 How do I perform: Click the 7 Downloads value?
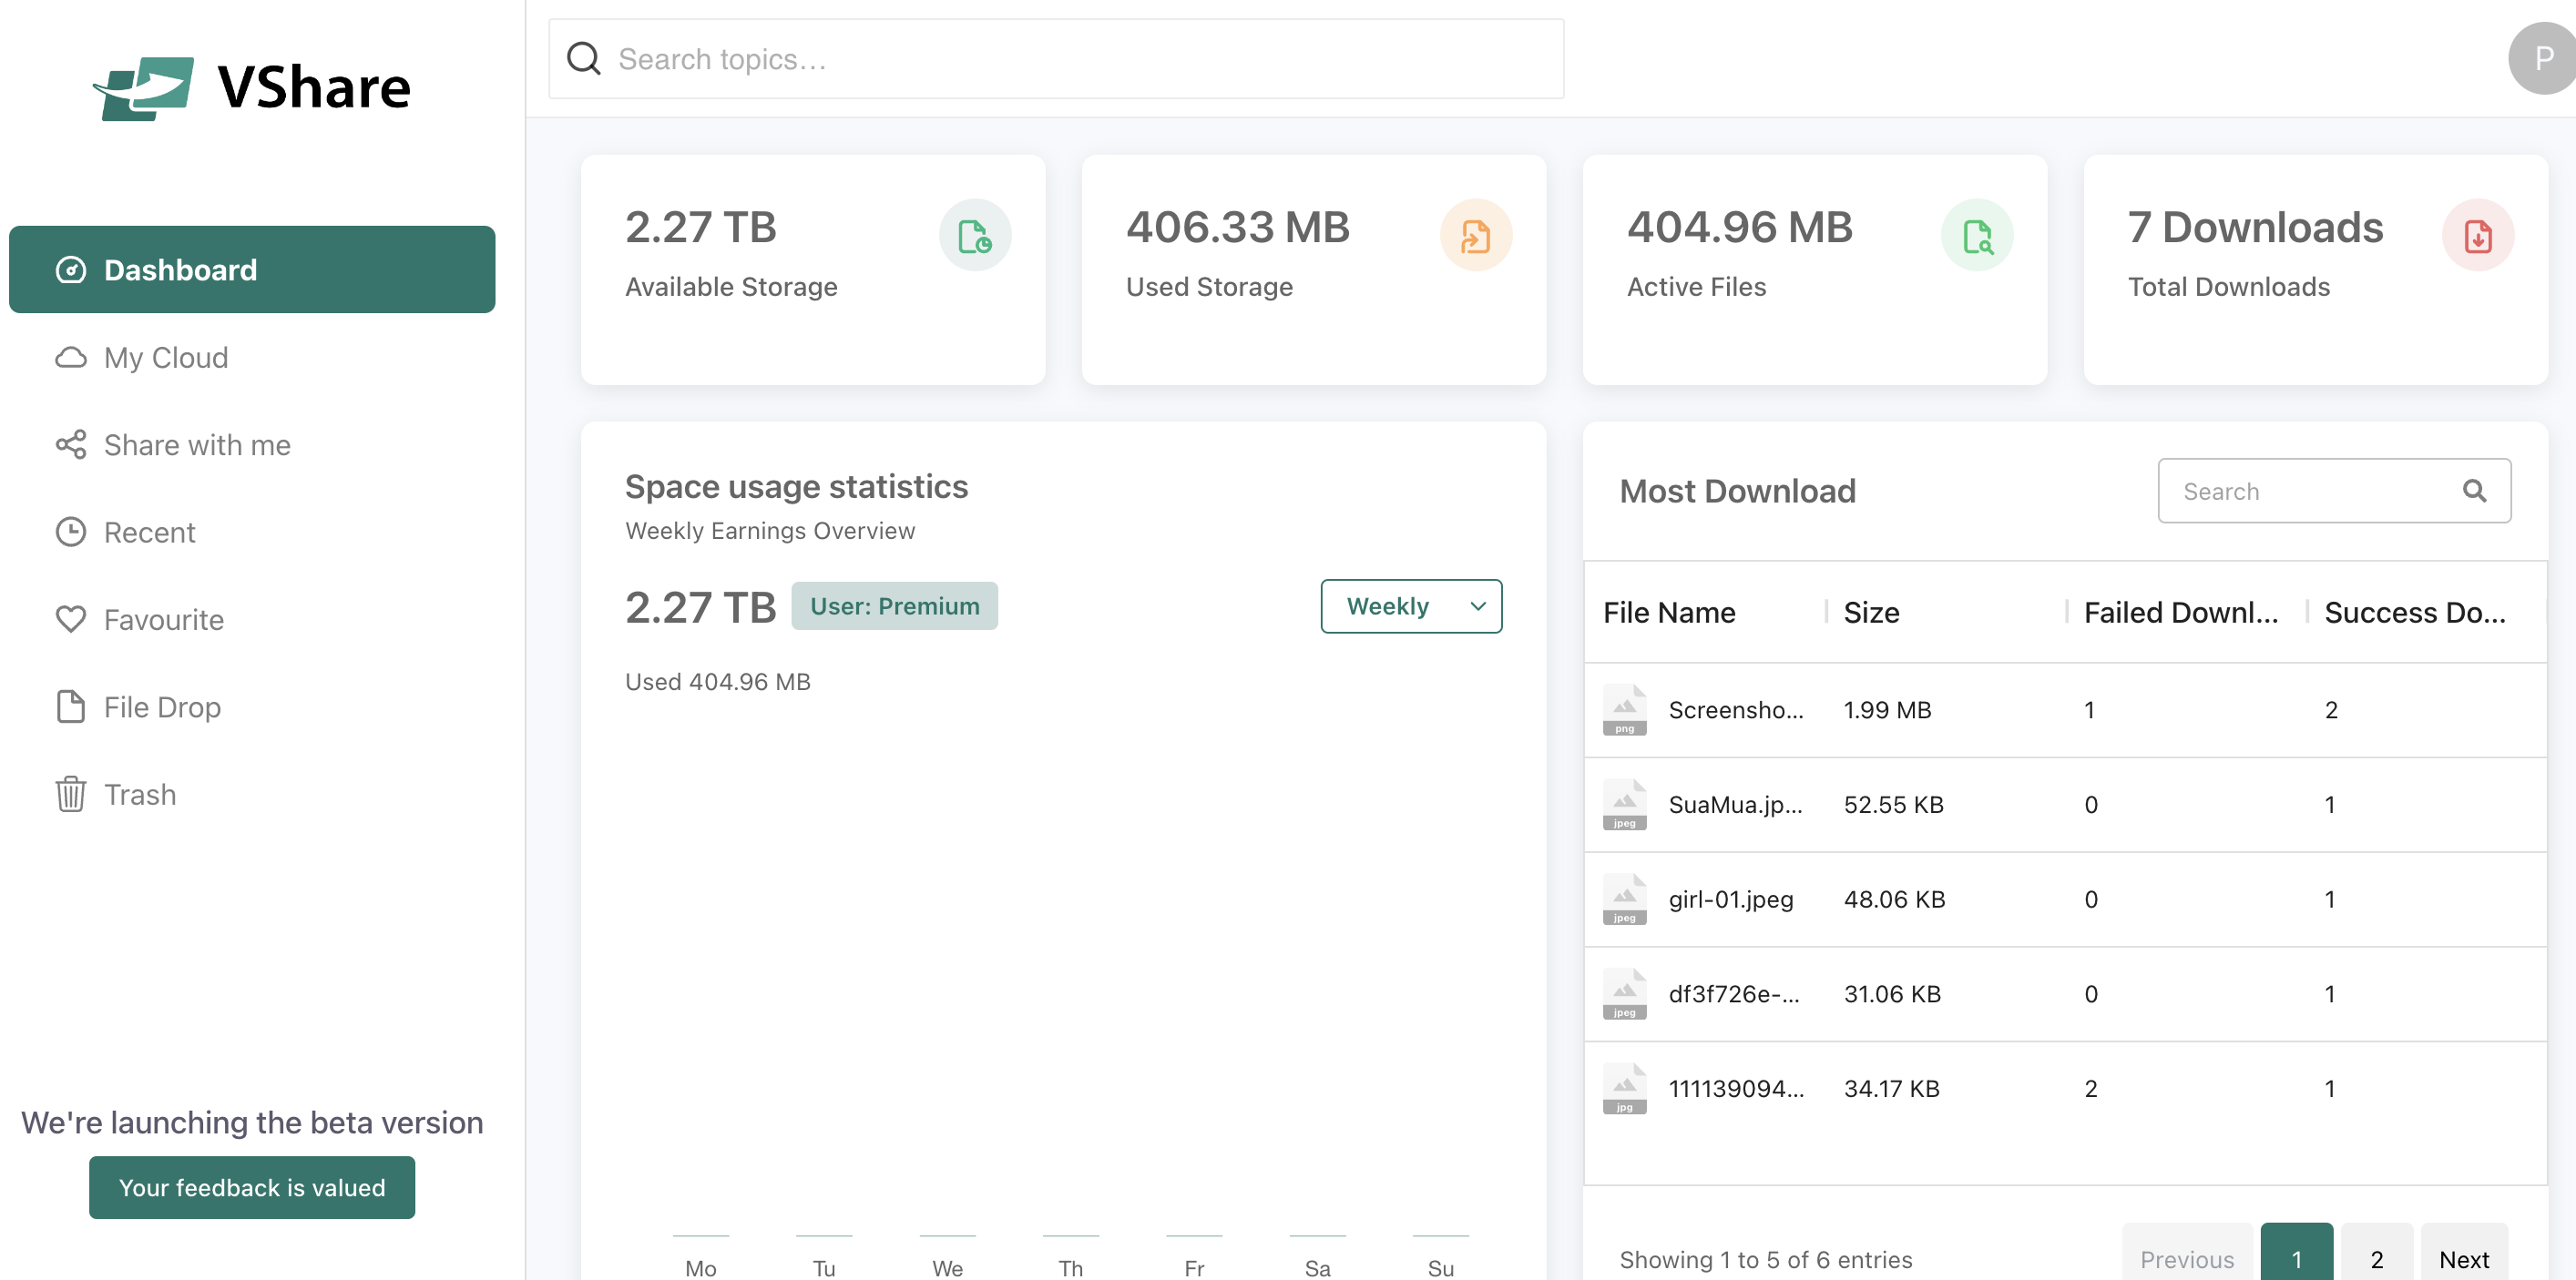2255,227
